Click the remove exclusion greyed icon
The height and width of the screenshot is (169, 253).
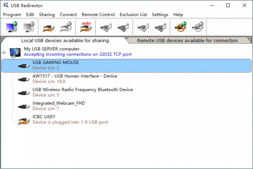tap(198, 27)
